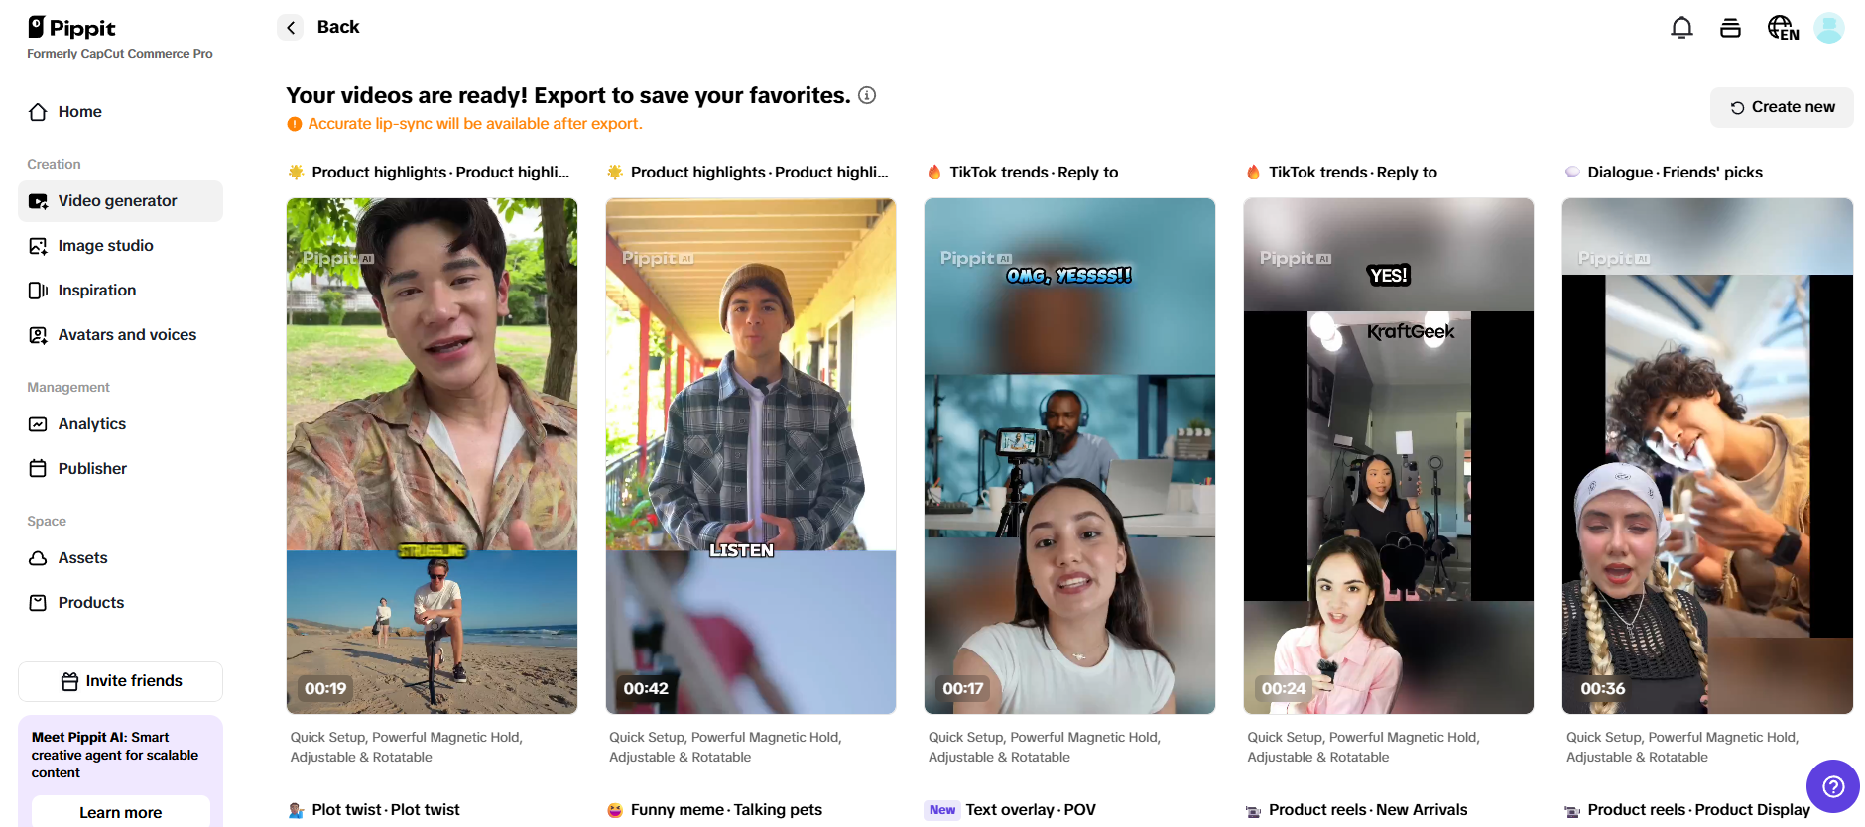The image size is (1865, 827).
Task: Click the Publisher calendar icon
Action: click(38, 469)
